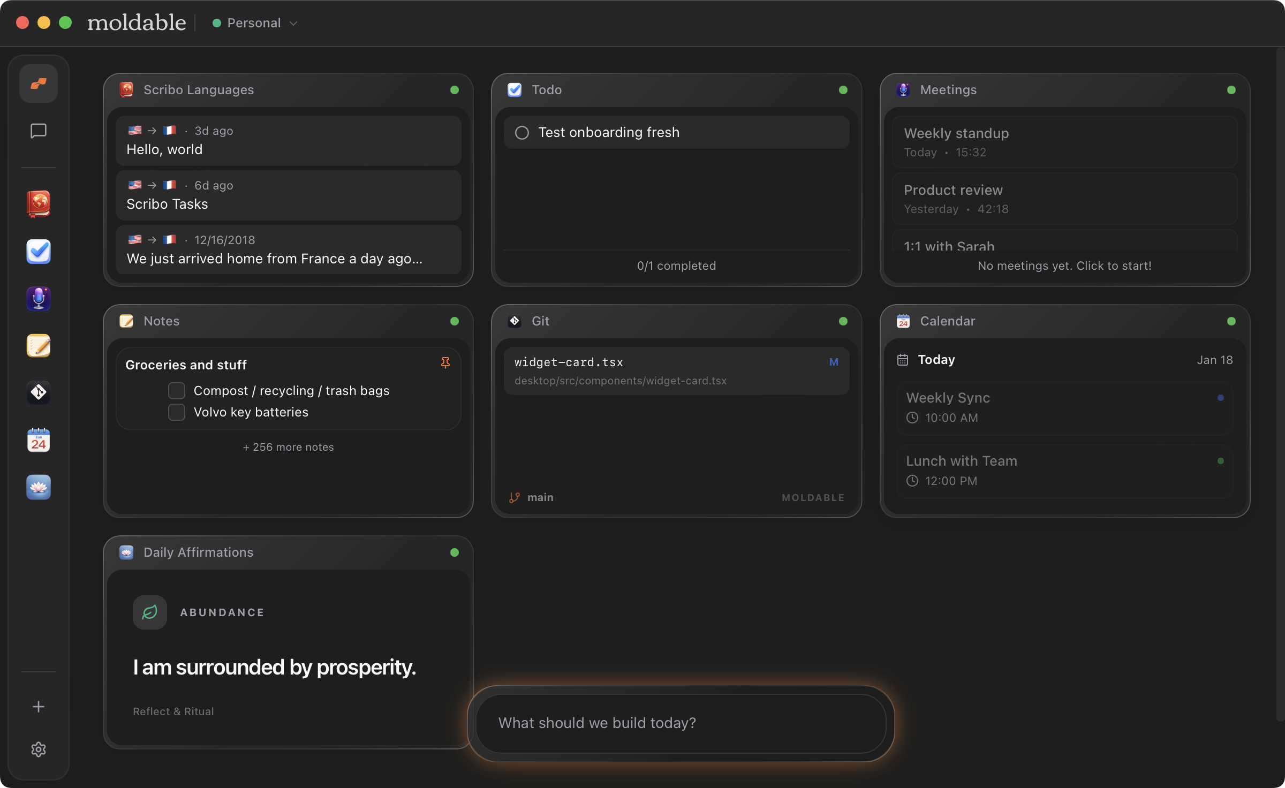Mark 'Test onboarding fresh' as complete
Image resolution: width=1285 pixels, height=788 pixels.
[x=522, y=133]
